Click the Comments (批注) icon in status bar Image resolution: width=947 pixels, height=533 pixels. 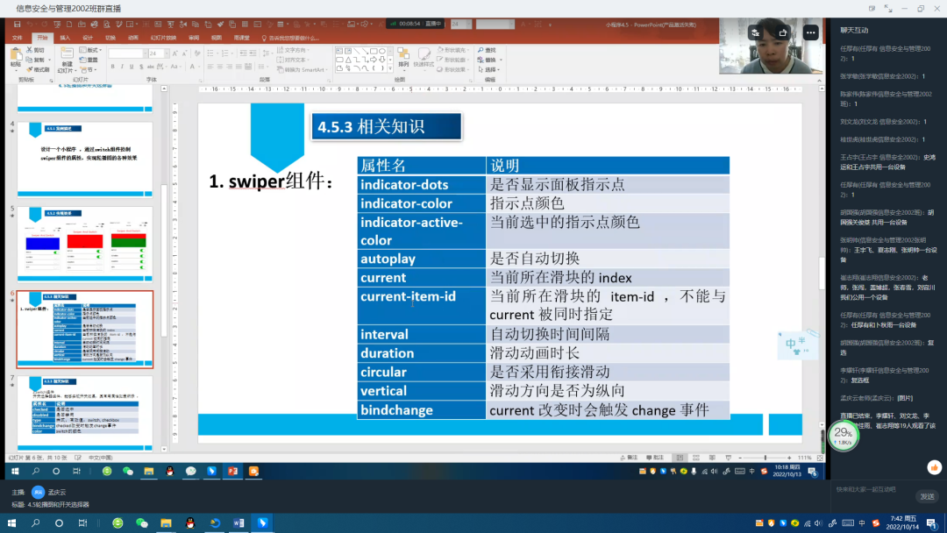coord(655,458)
